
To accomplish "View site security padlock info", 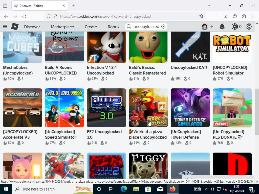I will [56, 16].
